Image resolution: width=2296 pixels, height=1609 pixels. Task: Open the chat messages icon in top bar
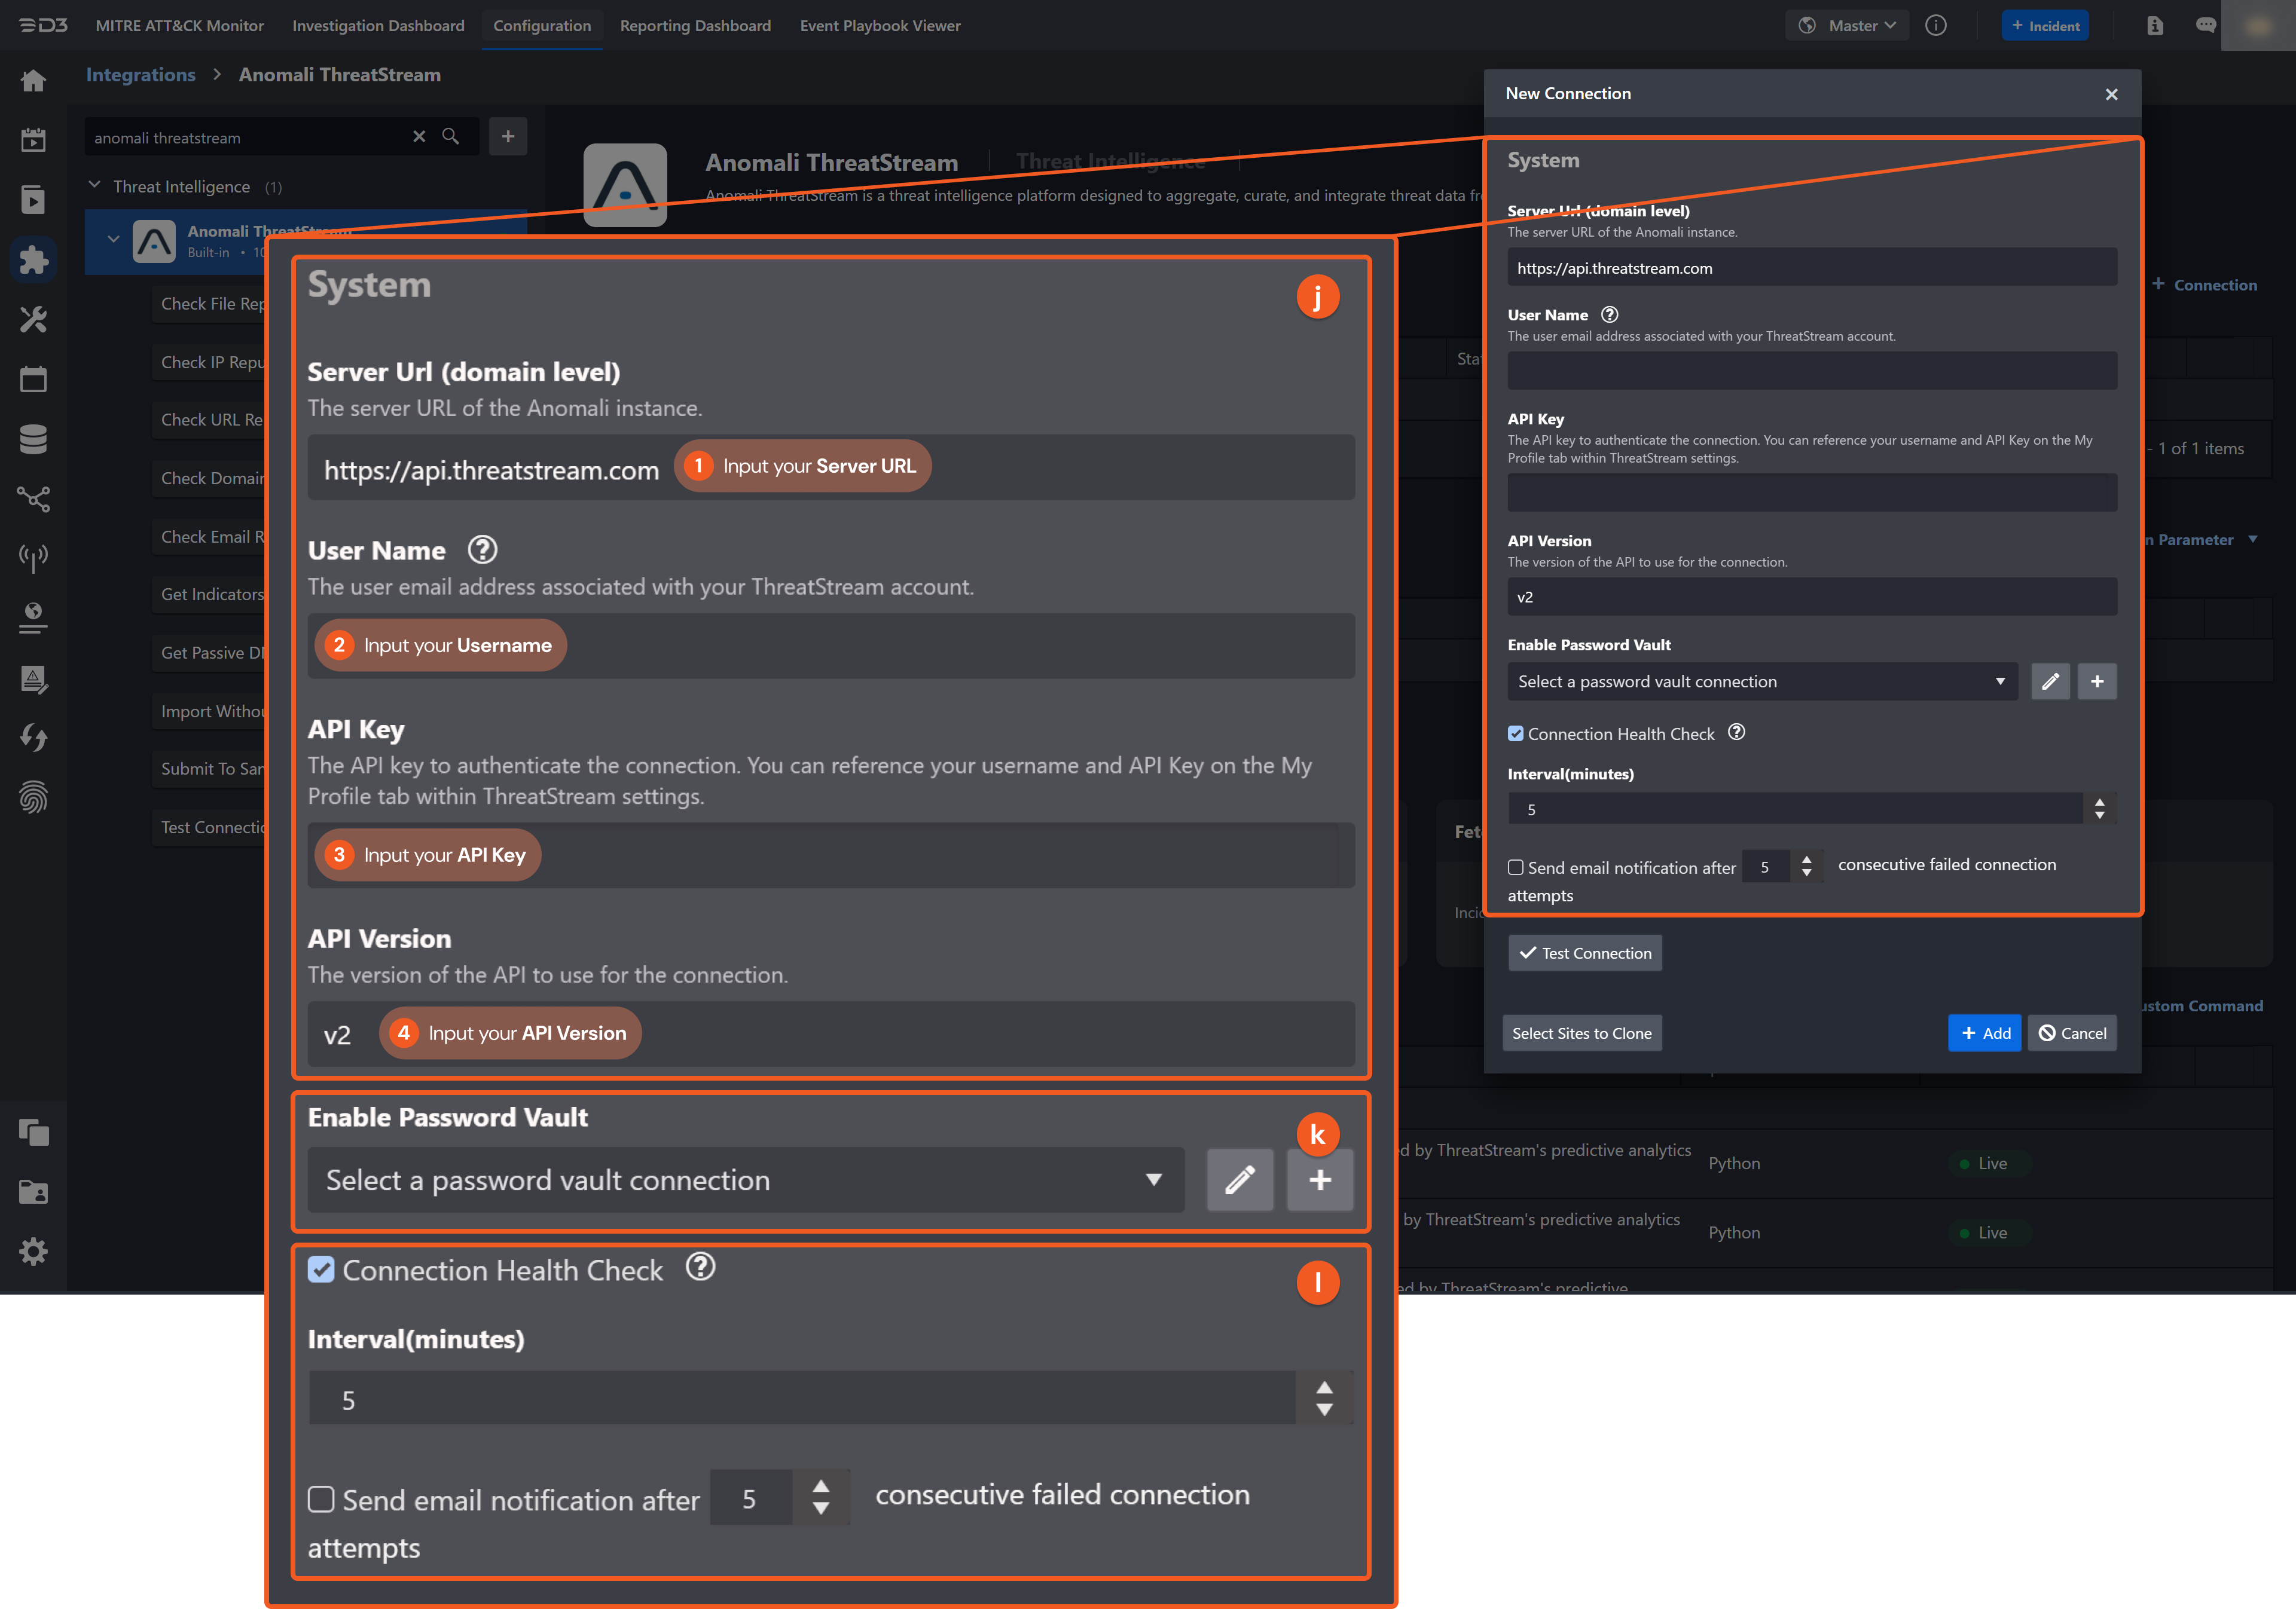click(2205, 26)
